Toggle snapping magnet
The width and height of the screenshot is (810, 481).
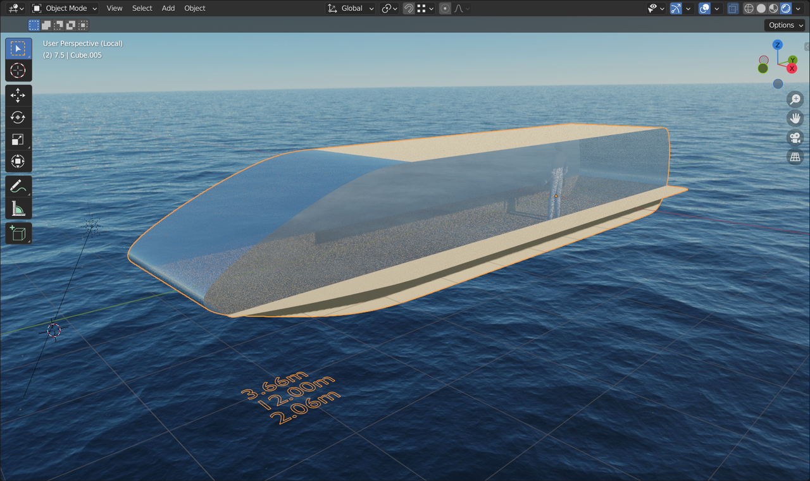[409, 8]
